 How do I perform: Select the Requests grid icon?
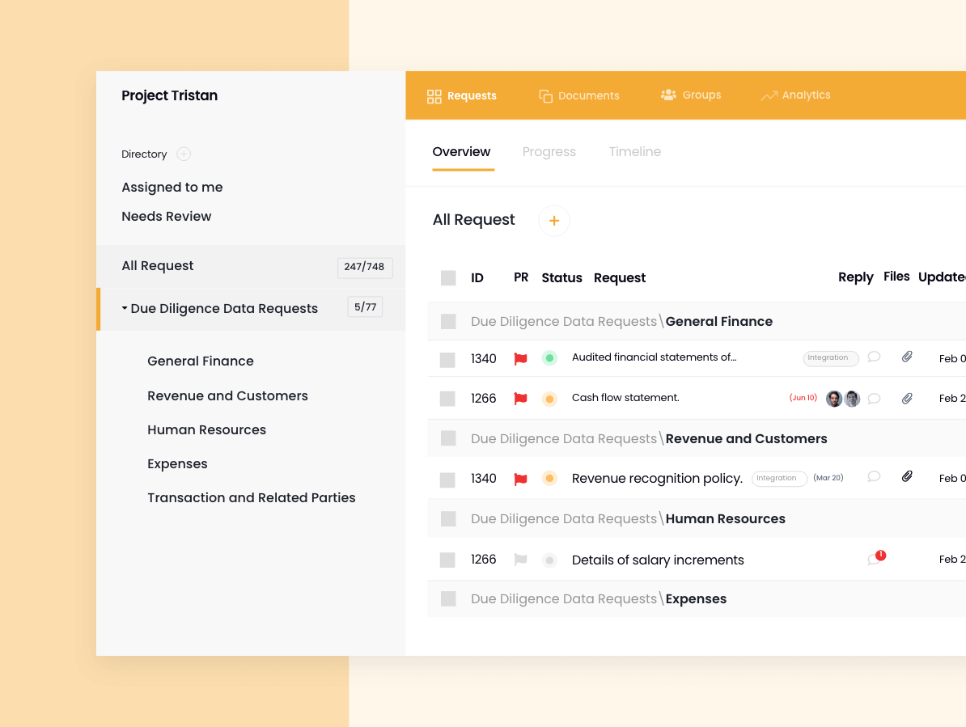(433, 95)
